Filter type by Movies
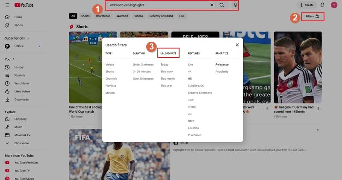This screenshot has width=342, height=180. point(110,93)
